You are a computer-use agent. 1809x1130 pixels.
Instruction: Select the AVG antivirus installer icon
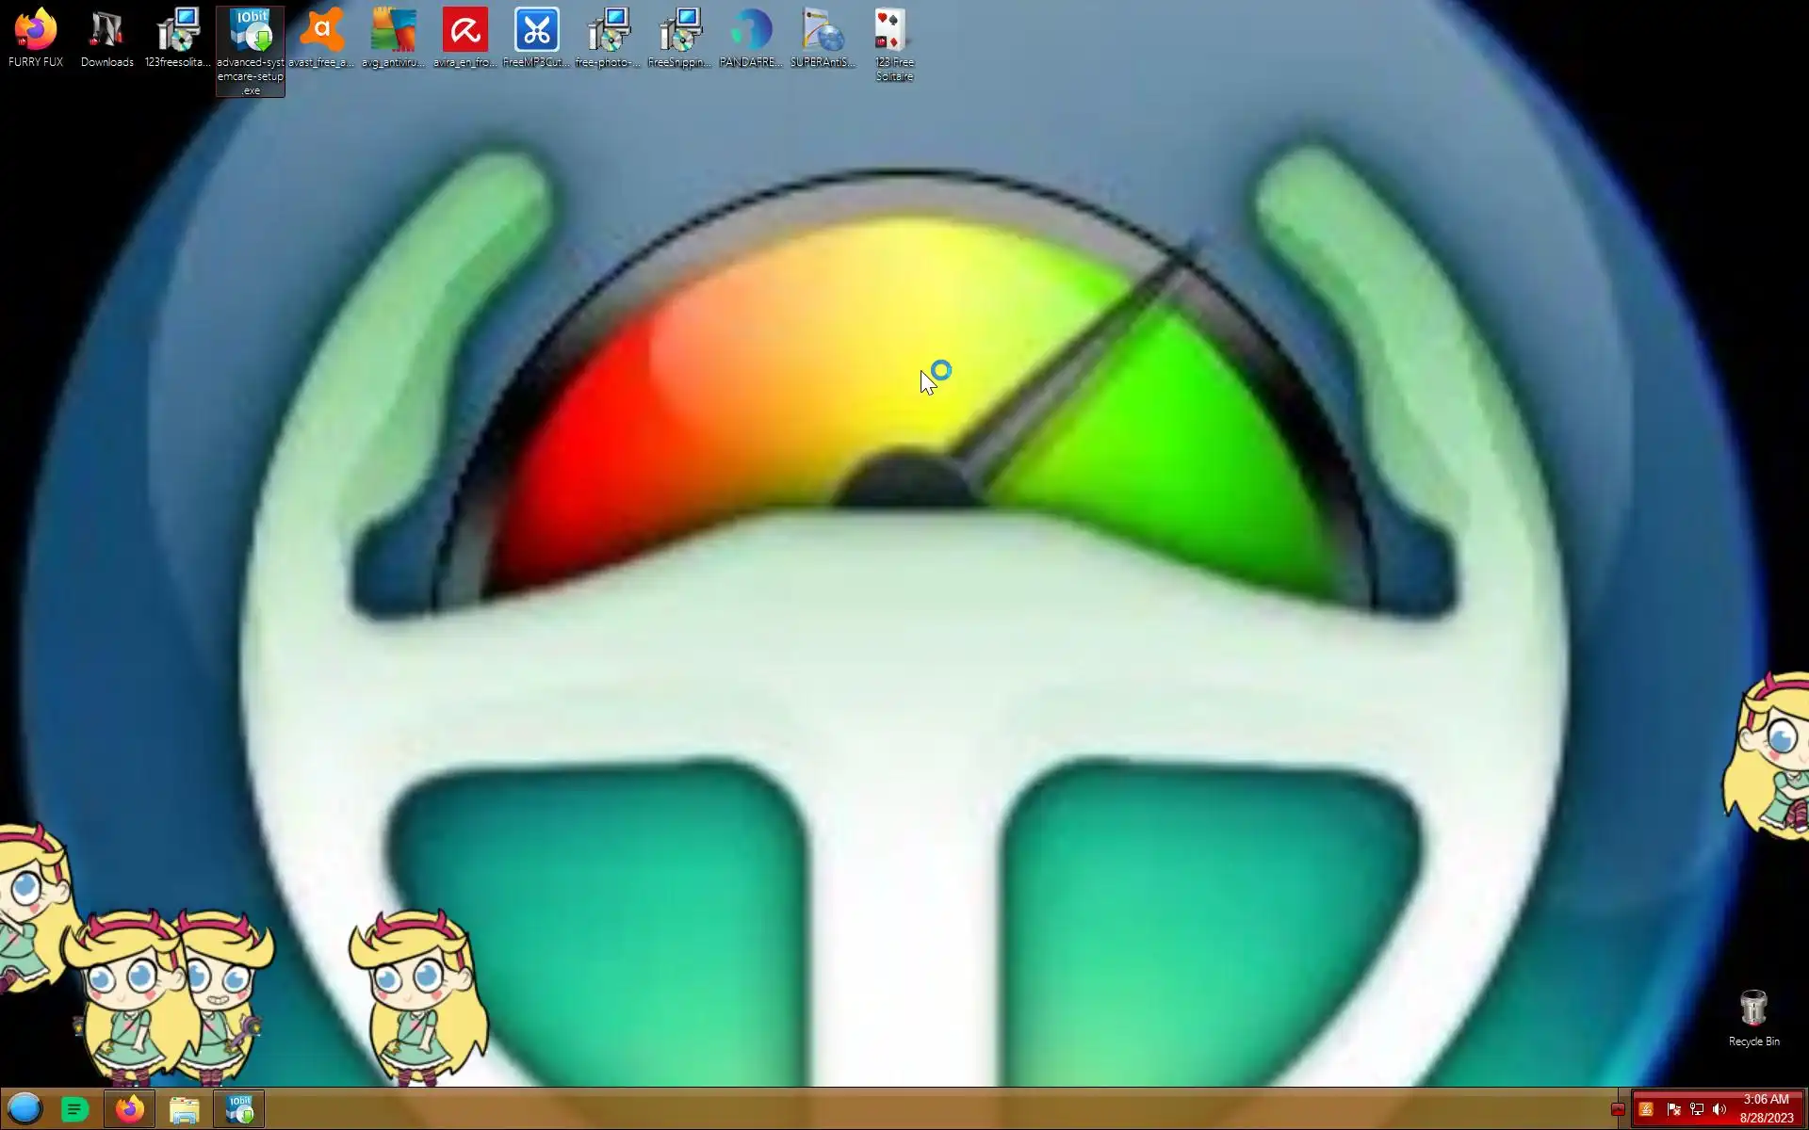[x=393, y=38]
